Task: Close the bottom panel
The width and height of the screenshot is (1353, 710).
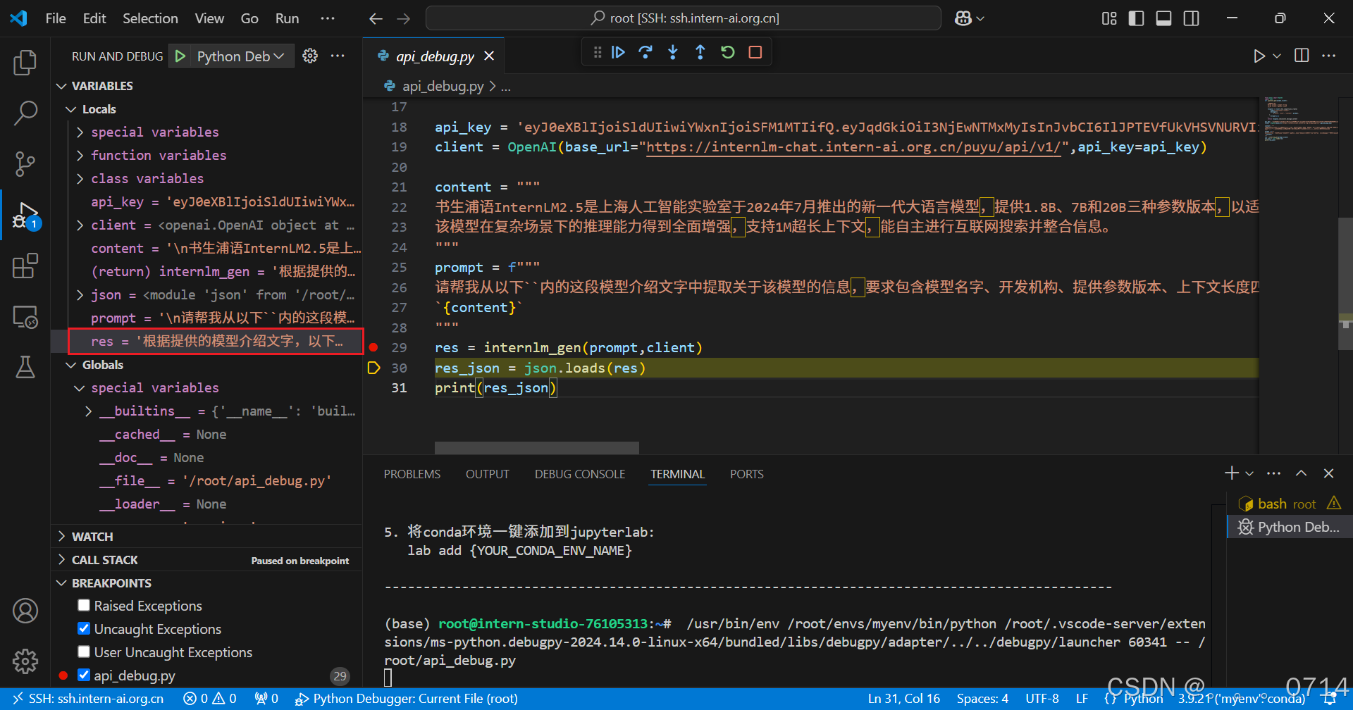Action: point(1329,473)
